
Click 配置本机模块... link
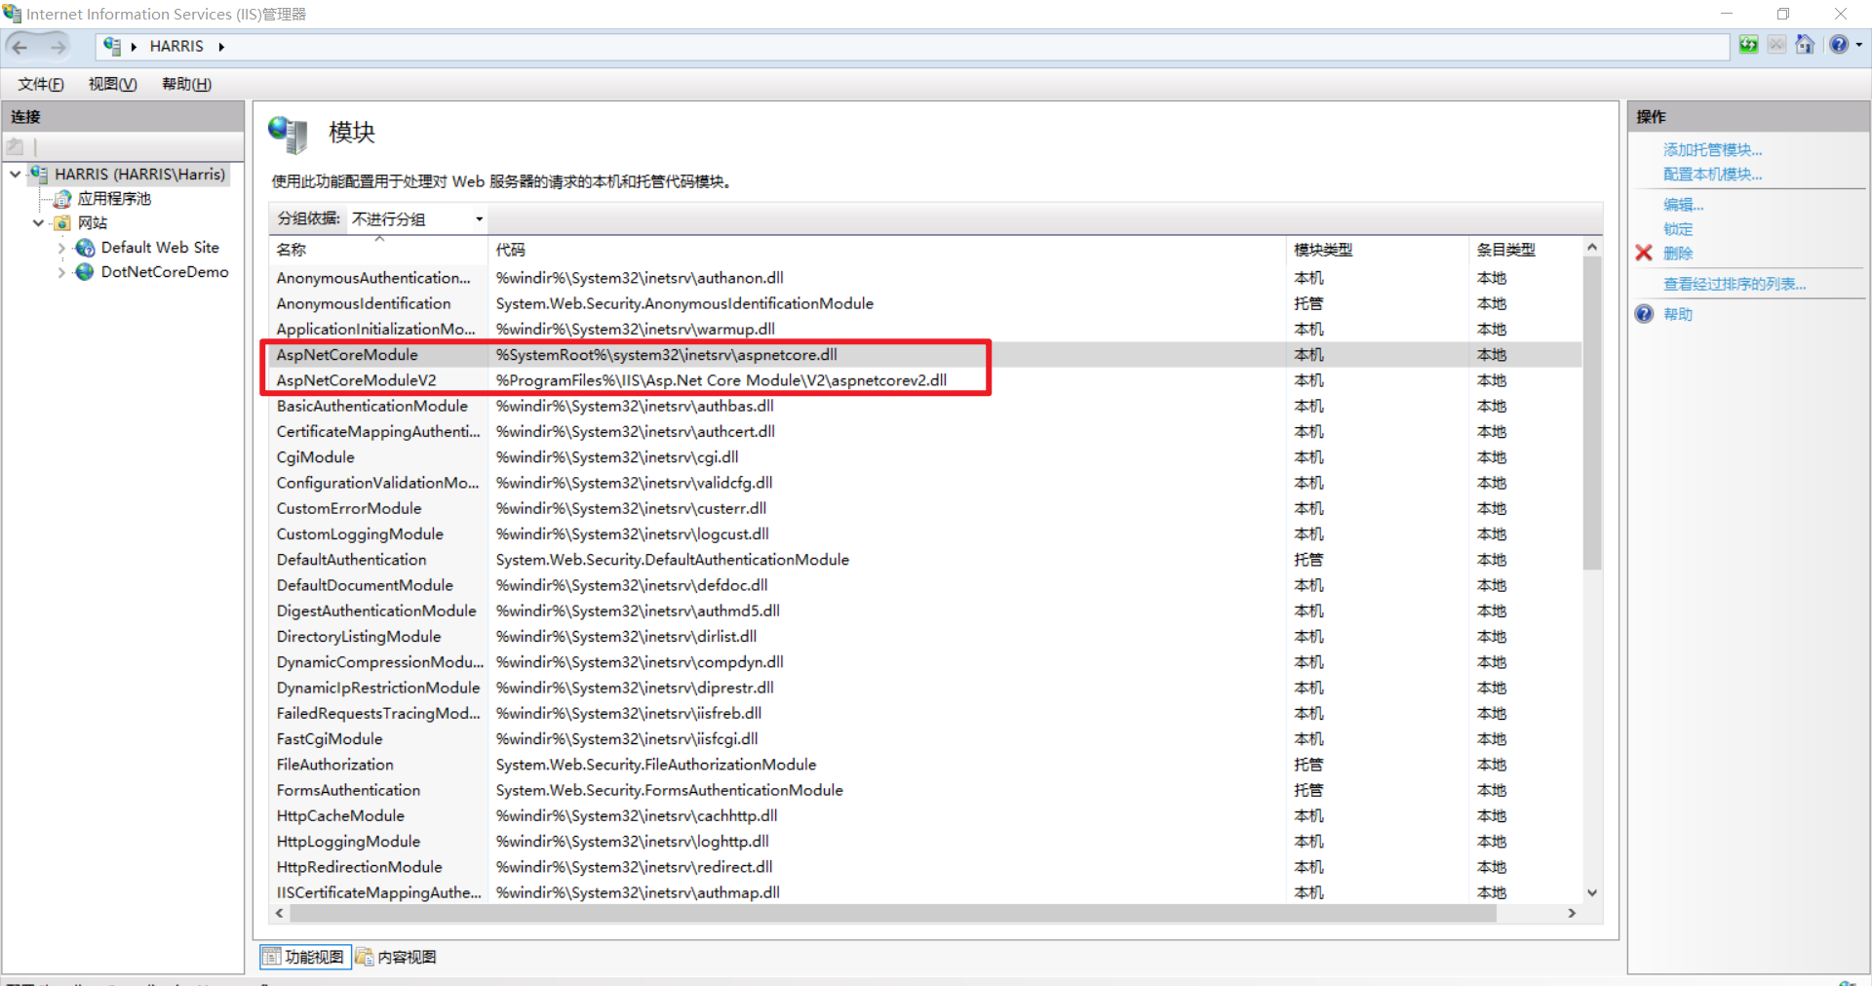pyautogui.click(x=1712, y=175)
